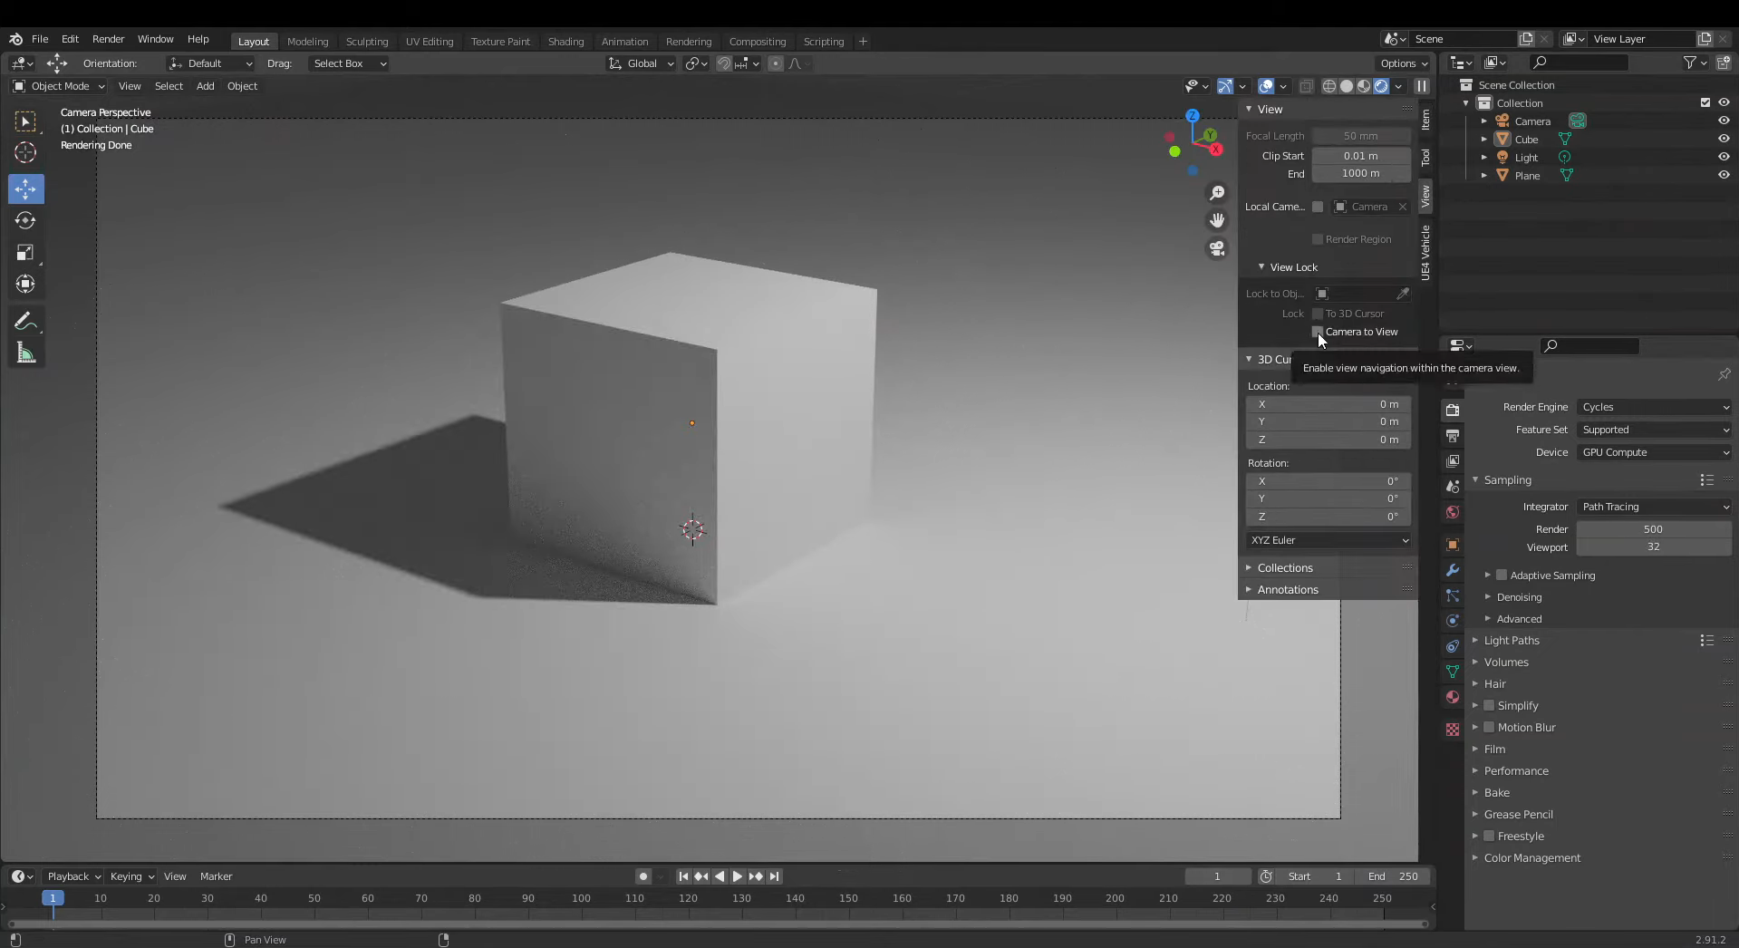Click the Options button in the header
Image resolution: width=1739 pixels, height=948 pixels.
[x=1403, y=63]
